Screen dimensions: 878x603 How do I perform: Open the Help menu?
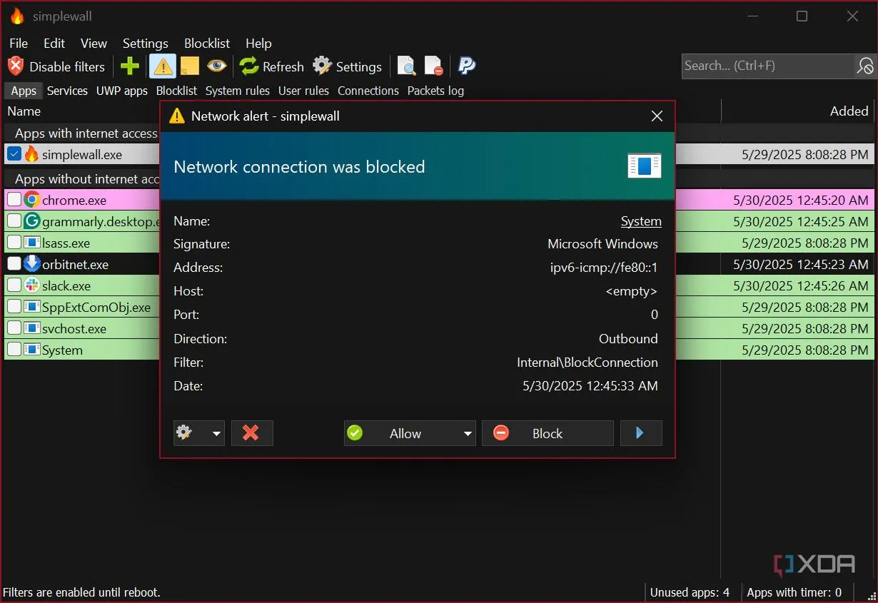pyautogui.click(x=258, y=44)
